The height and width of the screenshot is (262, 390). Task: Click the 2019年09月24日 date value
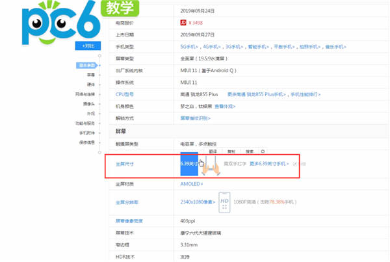198,11
